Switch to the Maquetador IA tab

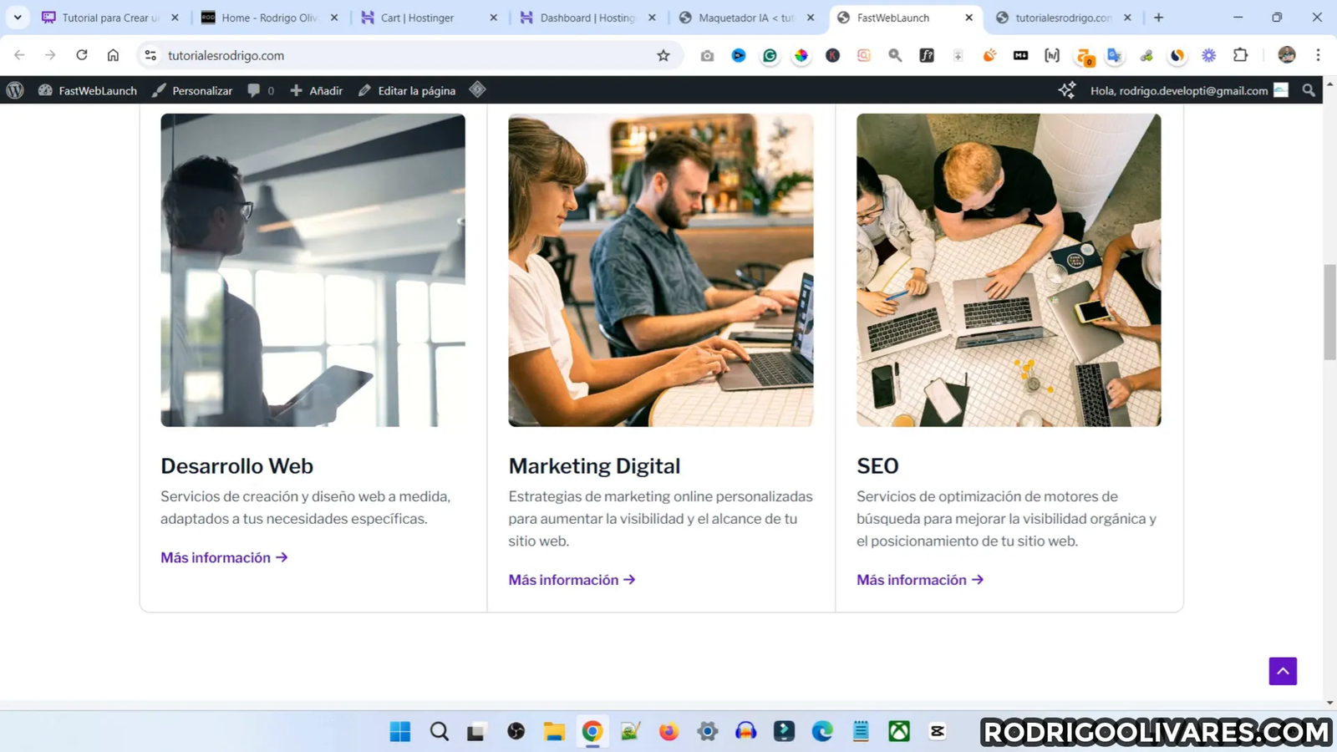coord(745,18)
